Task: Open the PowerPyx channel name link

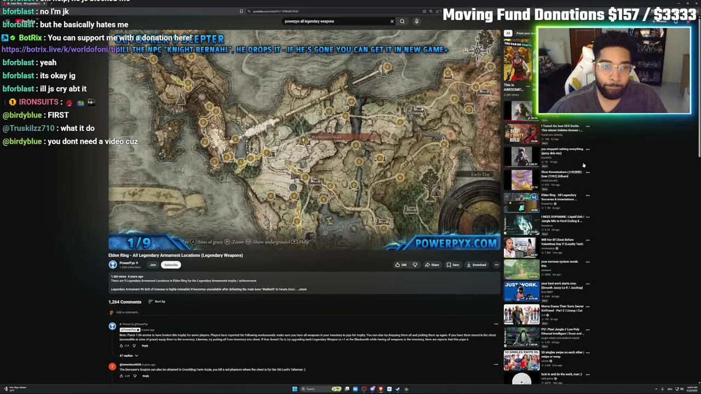Action: [127, 263]
